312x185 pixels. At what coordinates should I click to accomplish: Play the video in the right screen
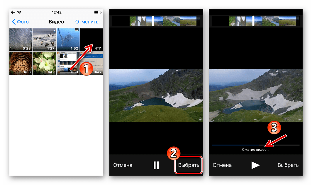(255, 165)
